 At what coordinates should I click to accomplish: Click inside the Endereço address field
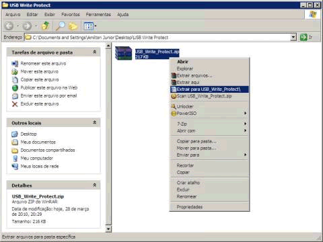(157, 37)
